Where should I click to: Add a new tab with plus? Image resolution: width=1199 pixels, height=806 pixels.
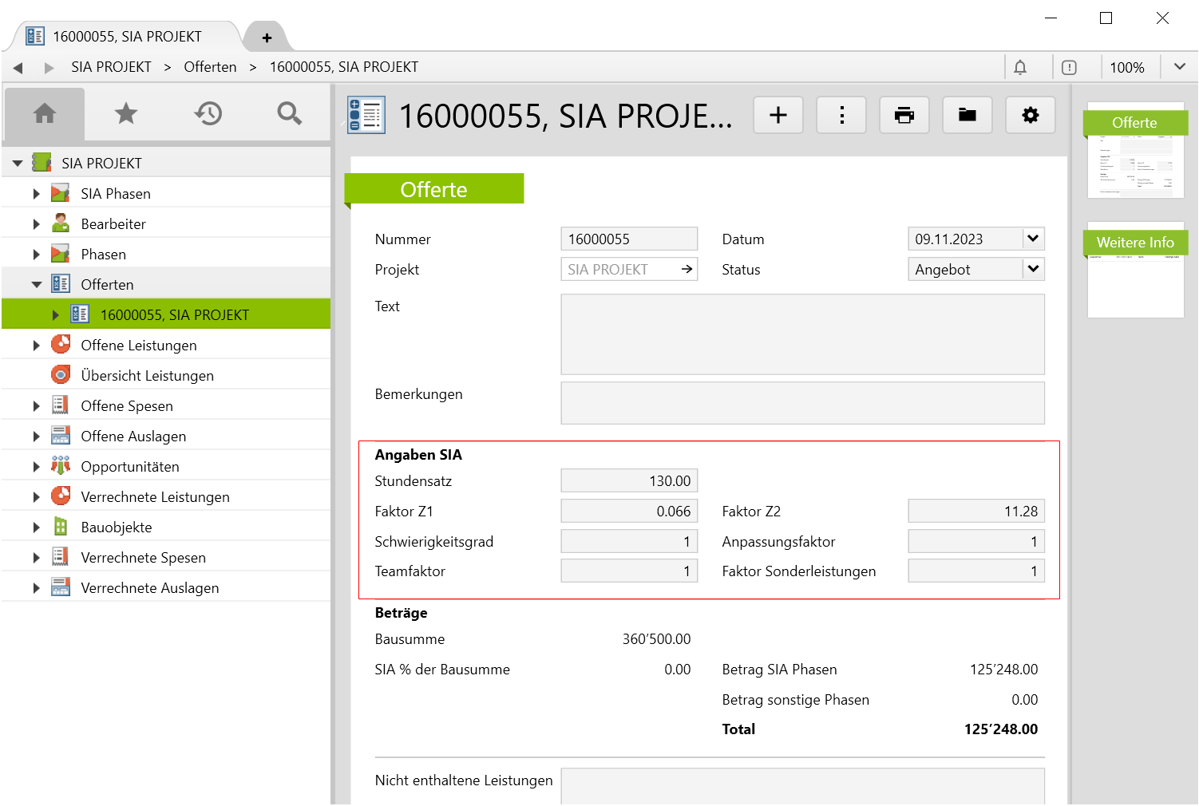tap(267, 38)
